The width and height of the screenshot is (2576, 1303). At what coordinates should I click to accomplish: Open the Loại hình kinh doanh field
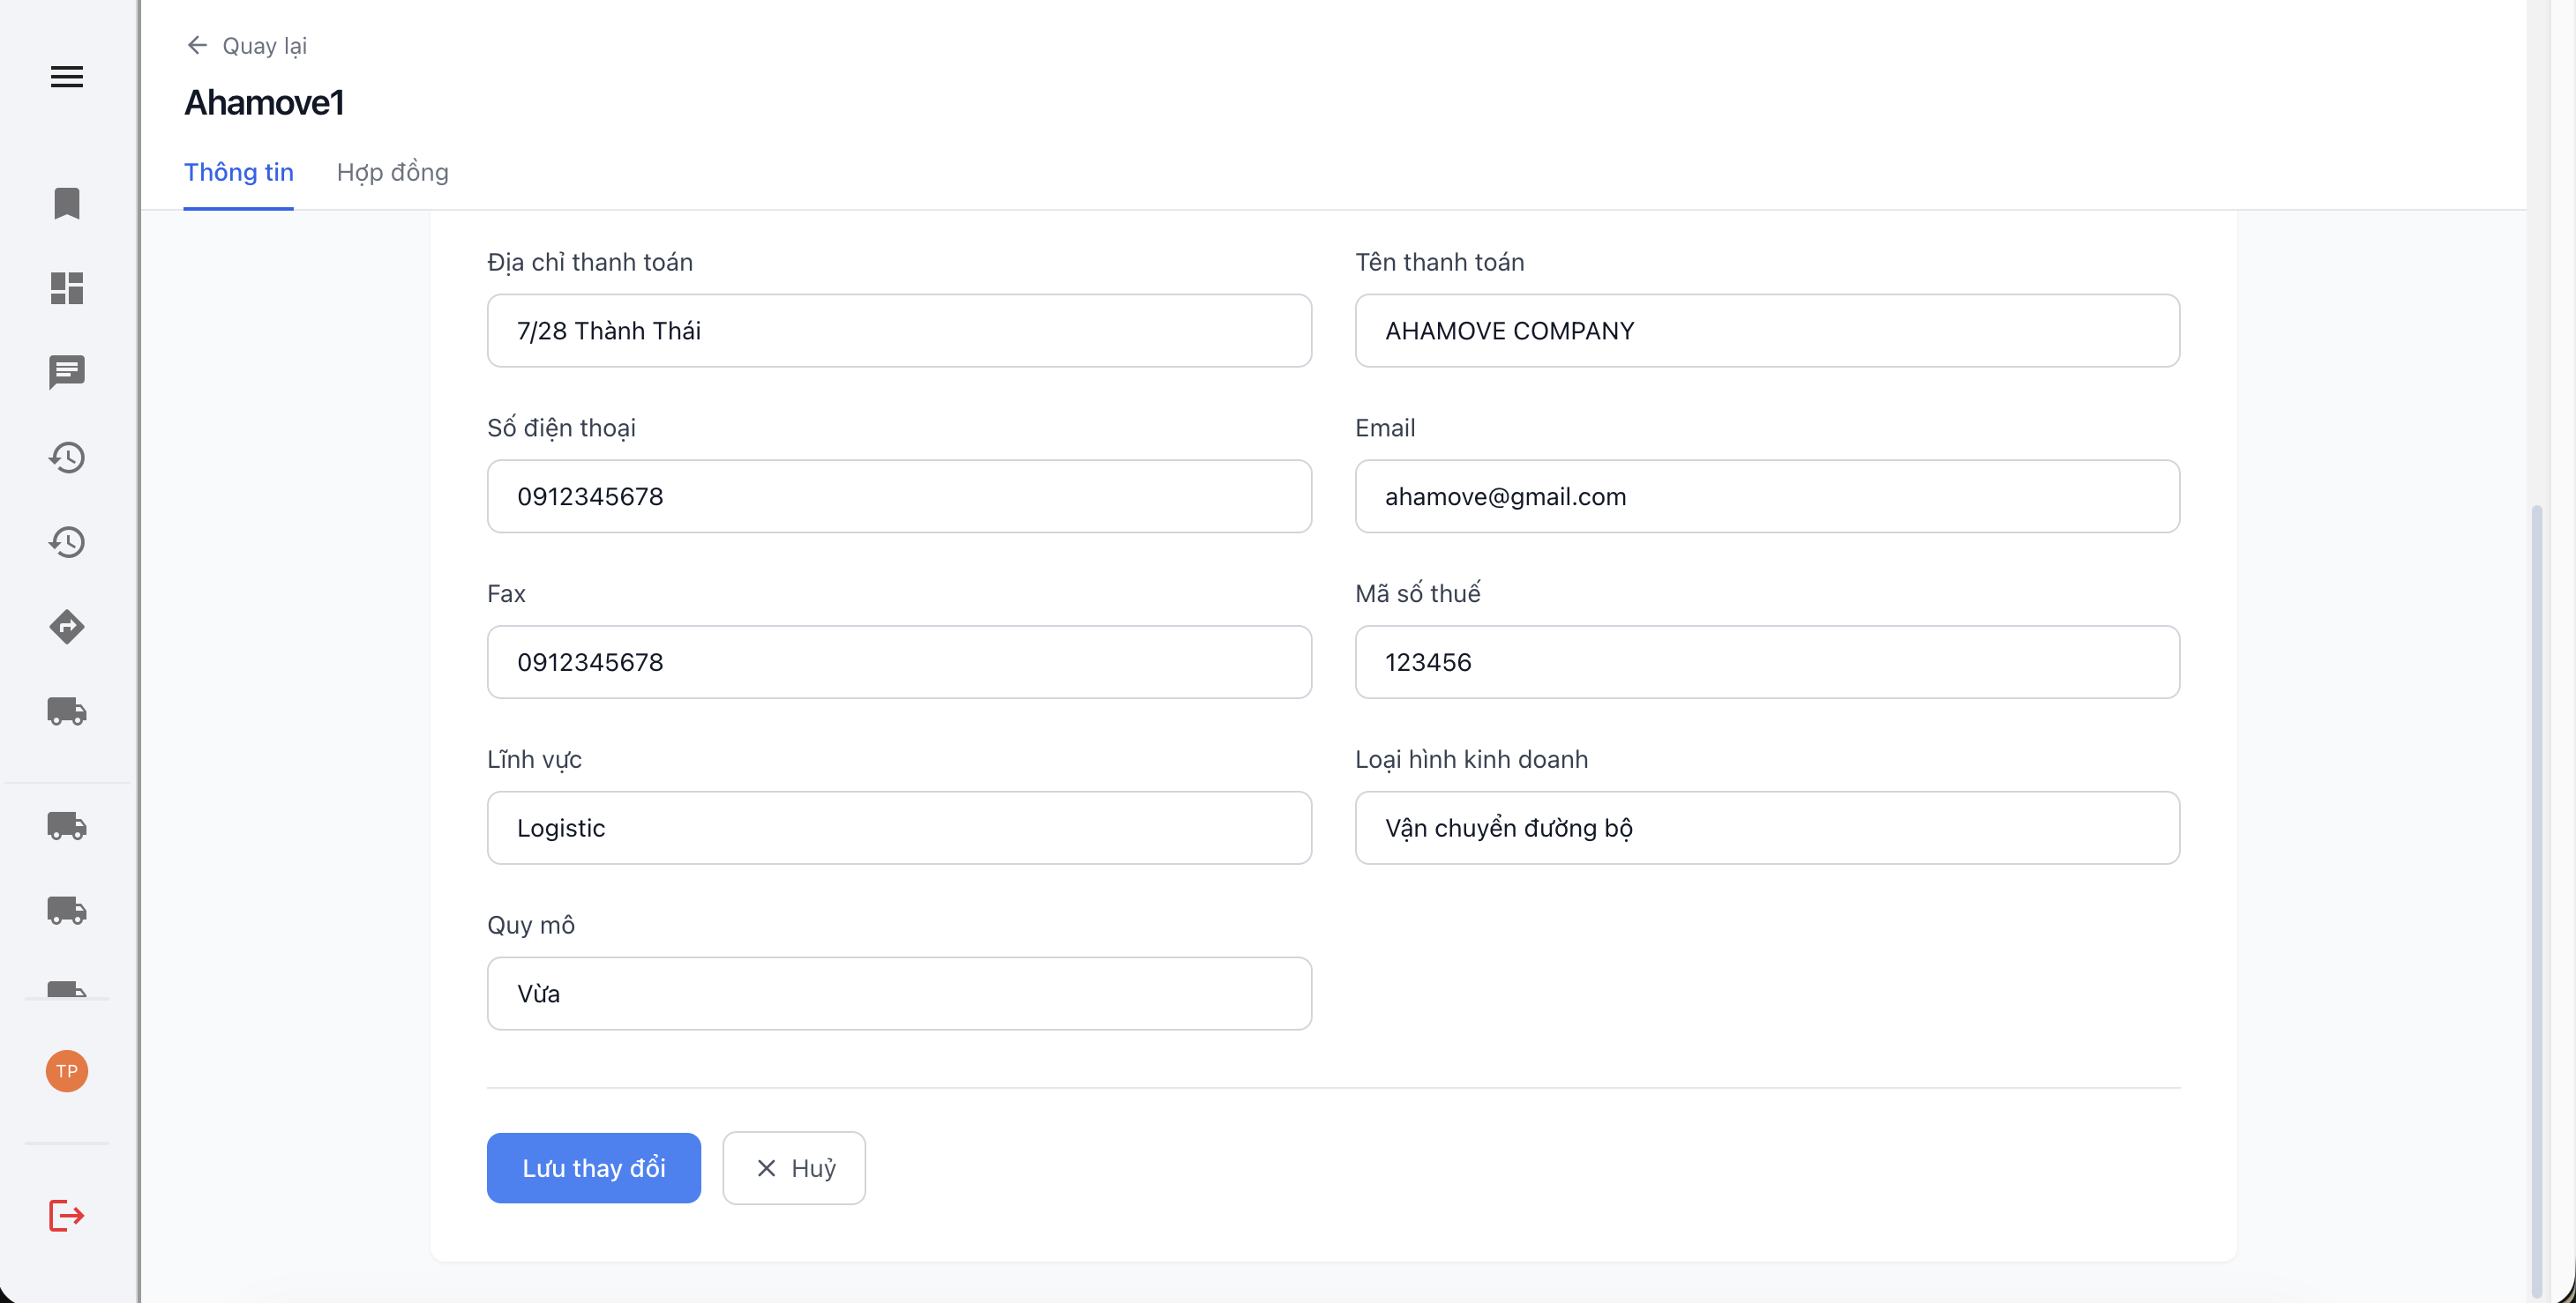pos(1767,827)
